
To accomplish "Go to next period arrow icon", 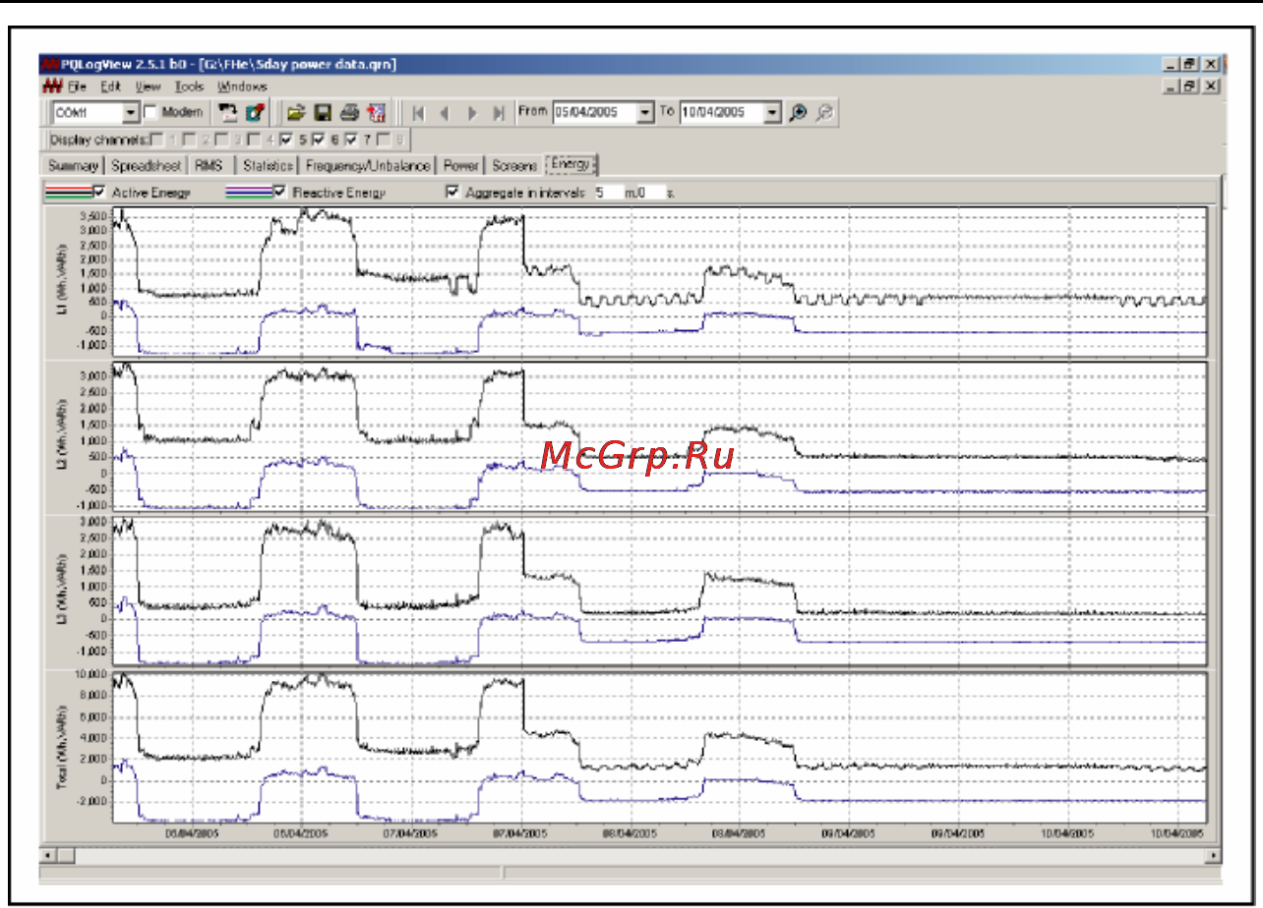I will [x=471, y=112].
